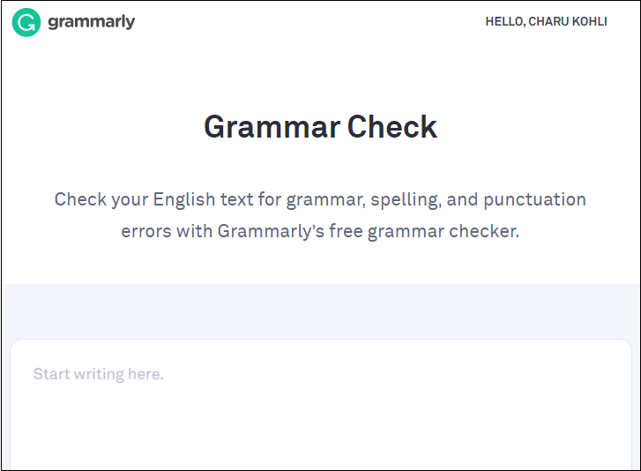Click the word punctuation in the description
Screen dimensions: 641x471
pos(534,200)
